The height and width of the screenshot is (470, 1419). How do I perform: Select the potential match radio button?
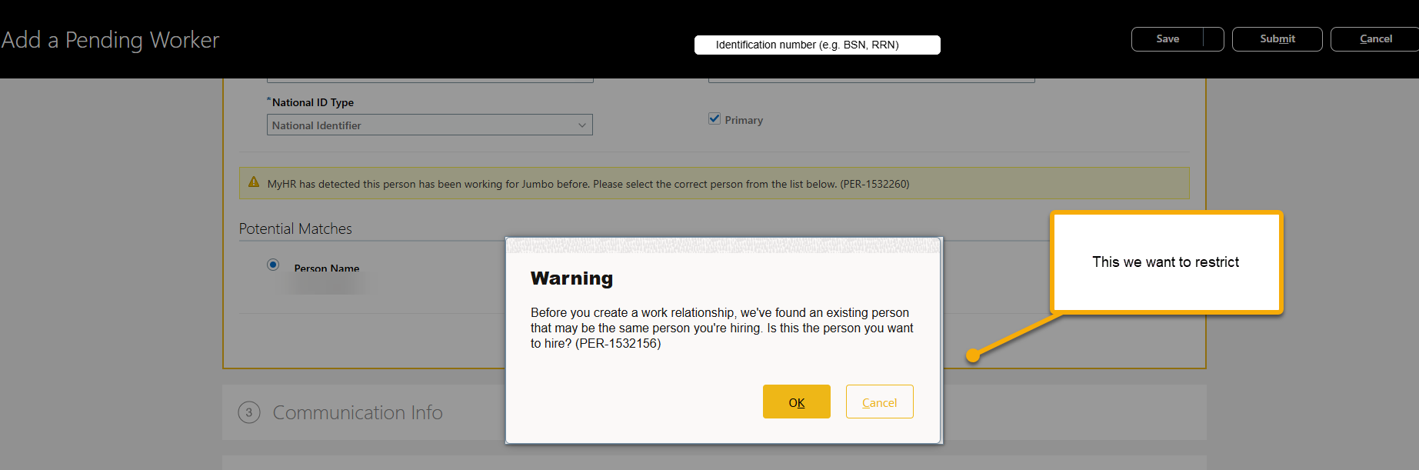(273, 265)
